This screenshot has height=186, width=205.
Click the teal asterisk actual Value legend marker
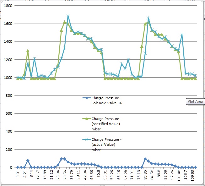coord(86,139)
